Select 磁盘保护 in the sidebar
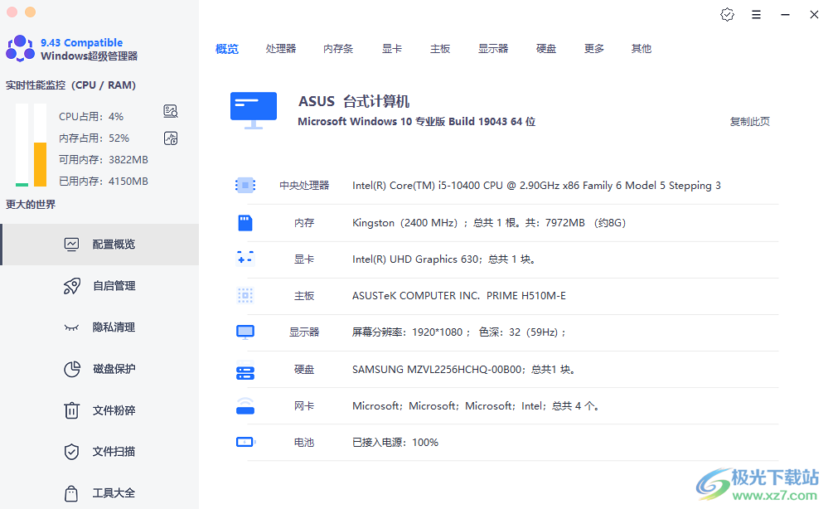 pos(99,369)
